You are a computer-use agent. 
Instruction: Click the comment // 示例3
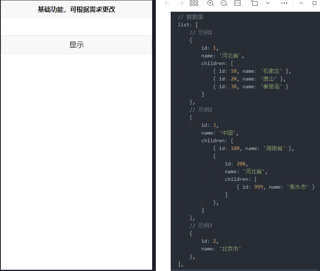201,226
